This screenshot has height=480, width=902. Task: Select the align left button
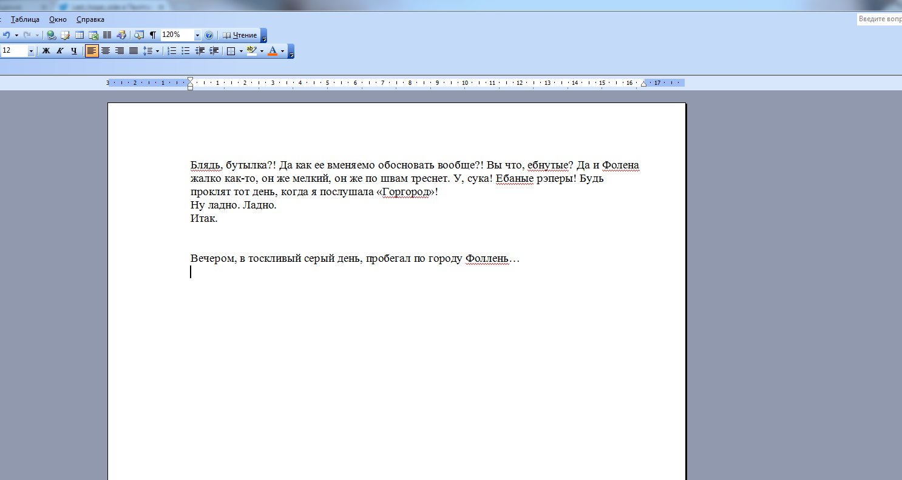(x=92, y=51)
